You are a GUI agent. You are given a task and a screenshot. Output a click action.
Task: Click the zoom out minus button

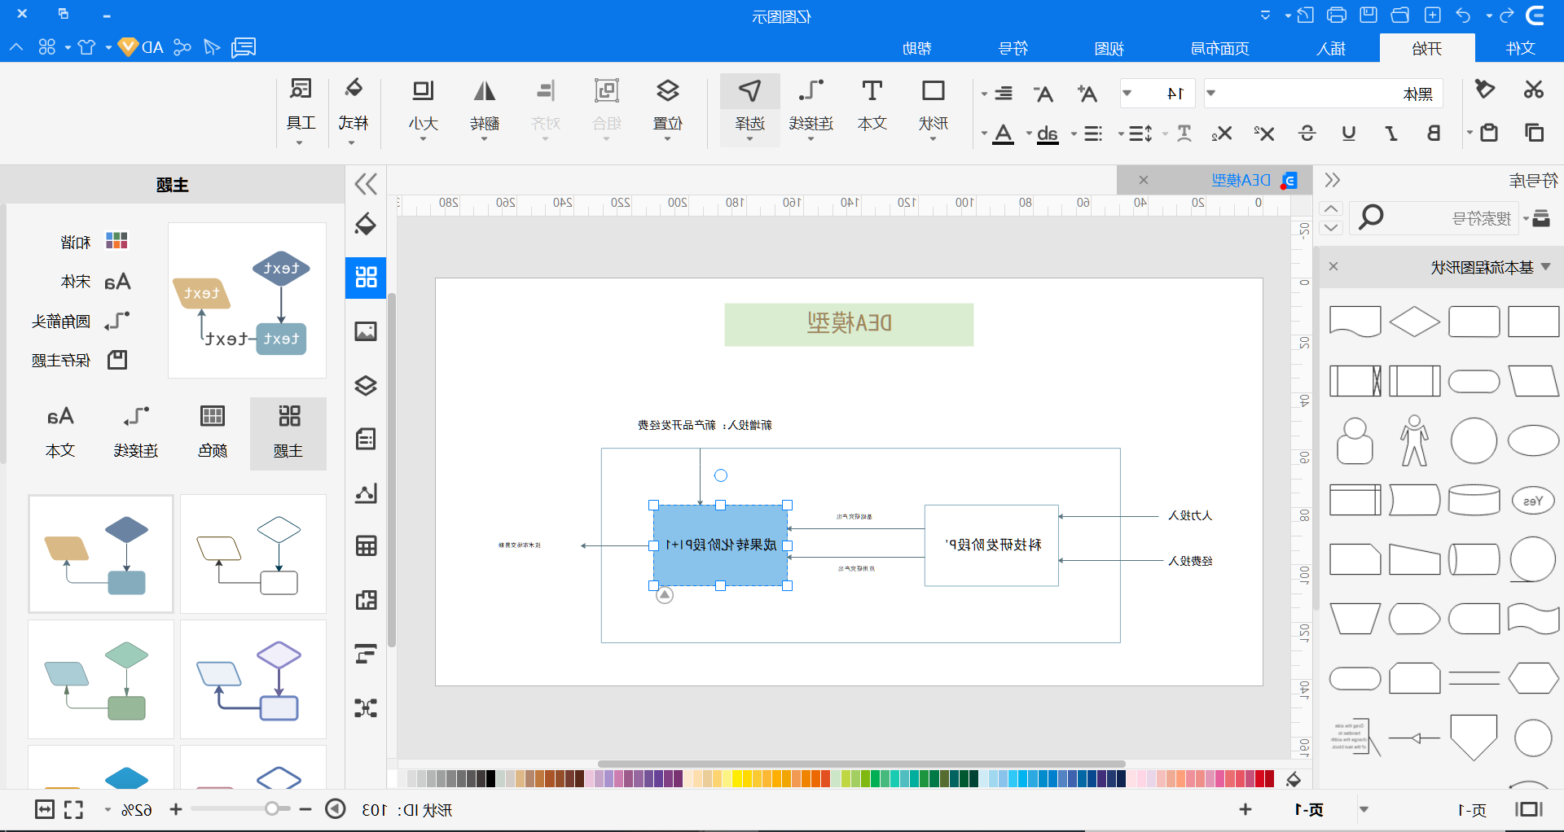pos(305,809)
